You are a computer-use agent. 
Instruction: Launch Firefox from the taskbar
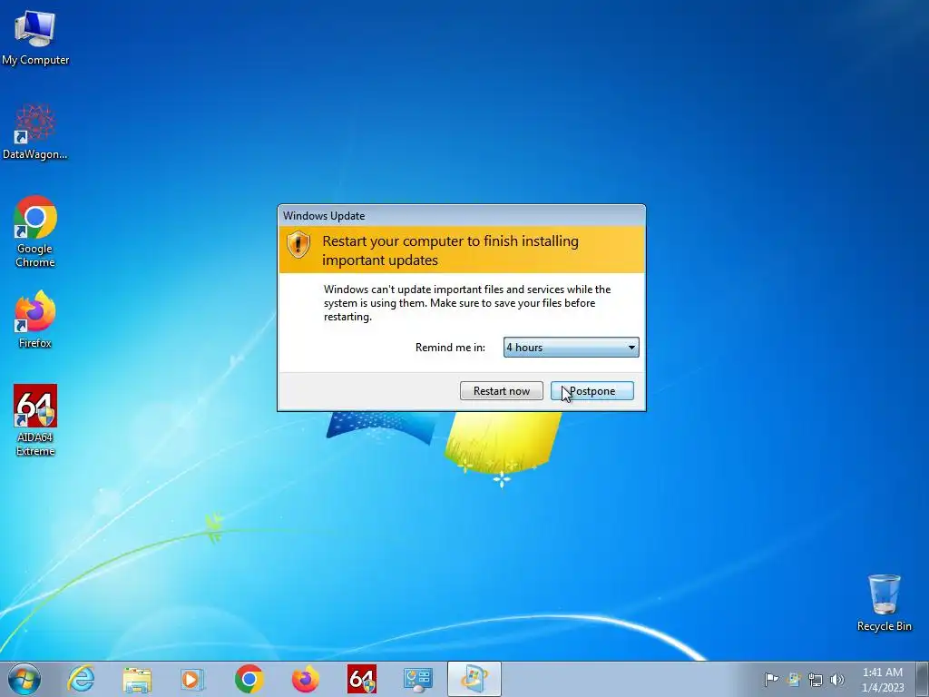pos(305,679)
